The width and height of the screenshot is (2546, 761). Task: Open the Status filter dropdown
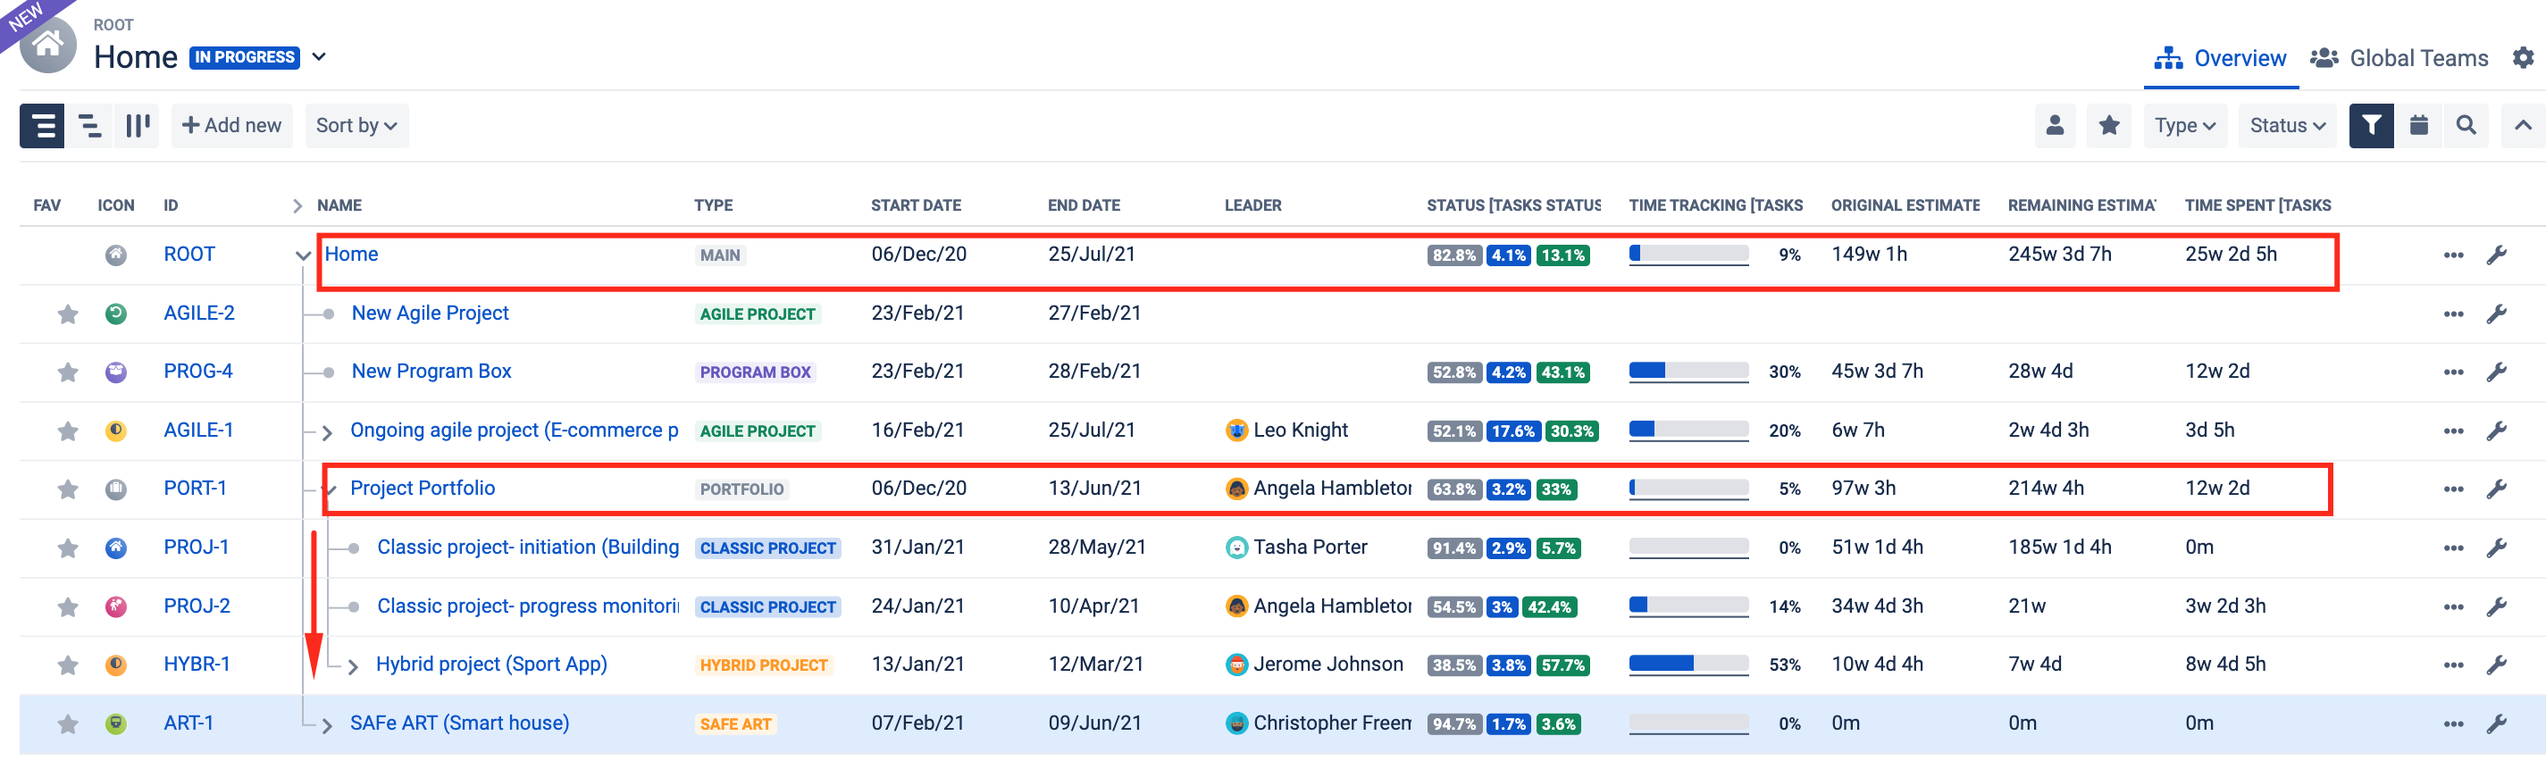pos(2287,126)
